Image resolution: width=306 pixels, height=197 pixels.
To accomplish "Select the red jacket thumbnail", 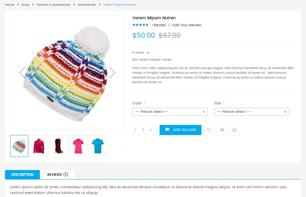I will click(39, 146).
